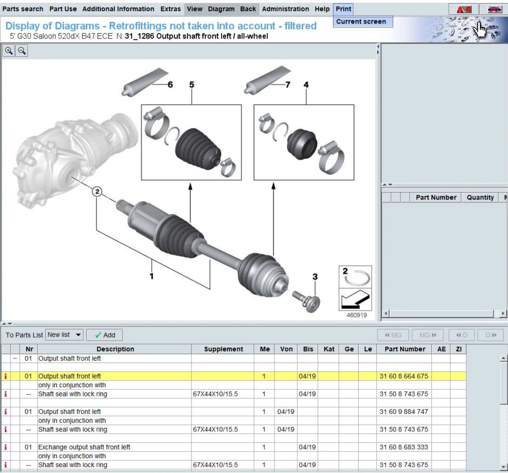Screen dimensions: 508x473
Task: Click the red A language icon button
Action: (464, 9)
